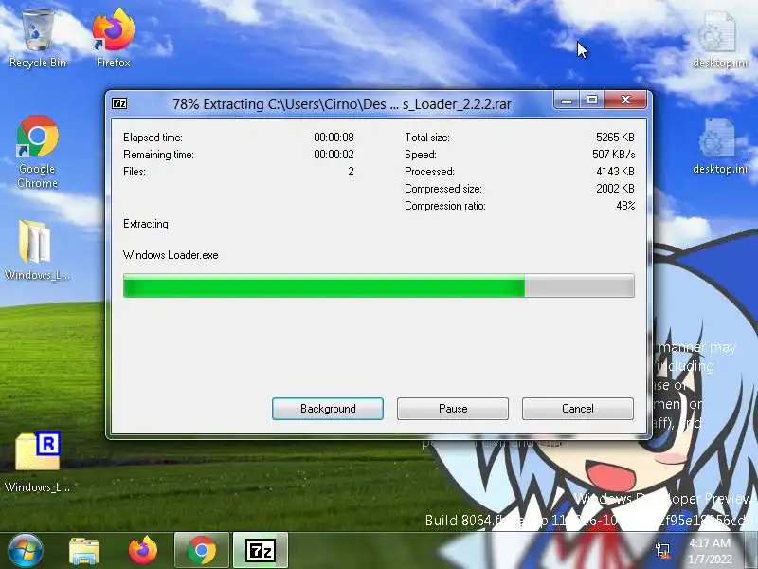758x569 pixels.
Task: Open the Google Chrome desktop shortcut
Action: (37, 151)
